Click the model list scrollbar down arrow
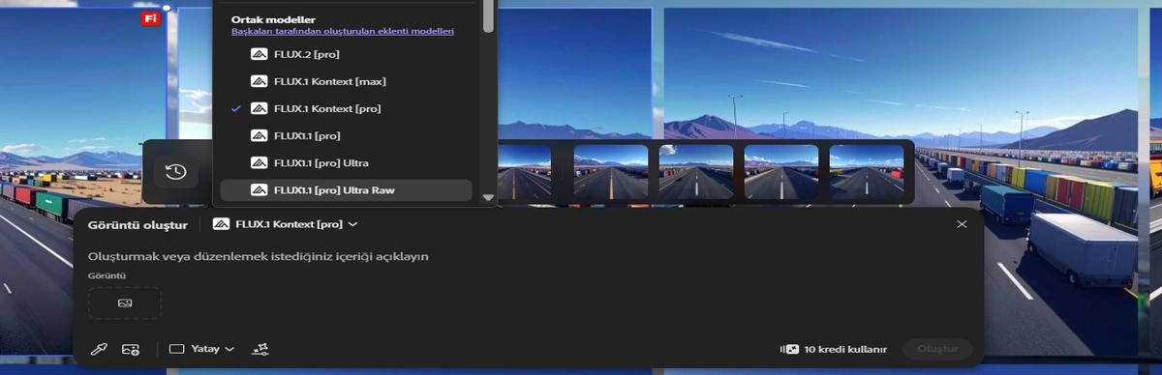This screenshot has height=375, width=1162. click(x=488, y=197)
